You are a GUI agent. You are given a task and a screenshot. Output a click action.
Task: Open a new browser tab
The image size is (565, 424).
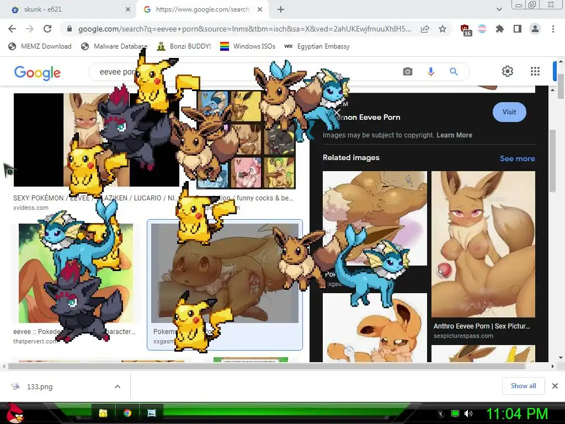281,9
